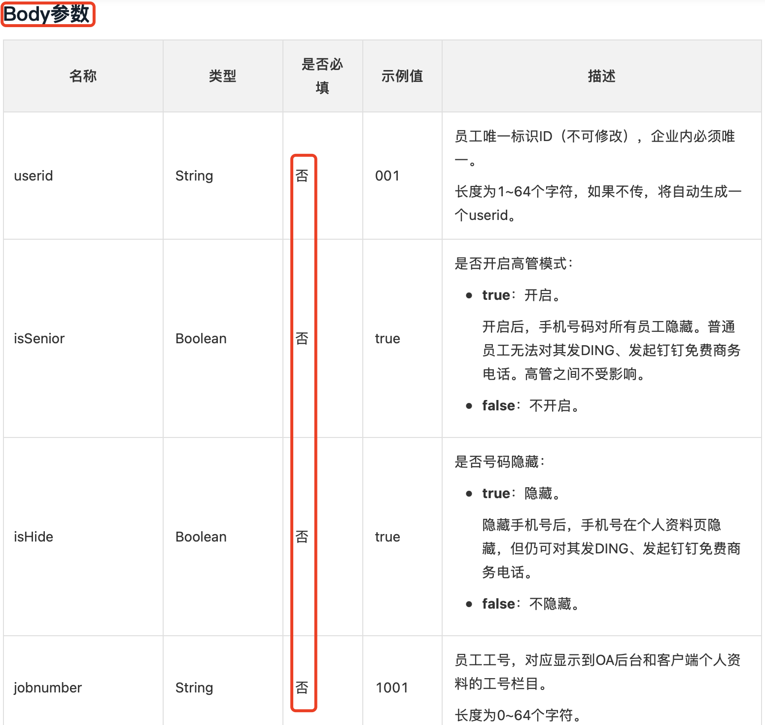This screenshot has width=765, height=725.
Task: Select the isSenior parameter name
Action: 39,338
